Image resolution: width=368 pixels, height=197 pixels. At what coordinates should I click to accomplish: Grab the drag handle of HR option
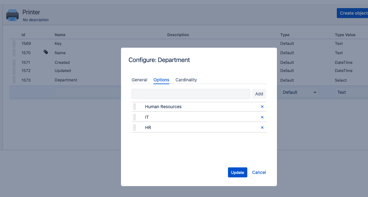[x=134, y=127]
